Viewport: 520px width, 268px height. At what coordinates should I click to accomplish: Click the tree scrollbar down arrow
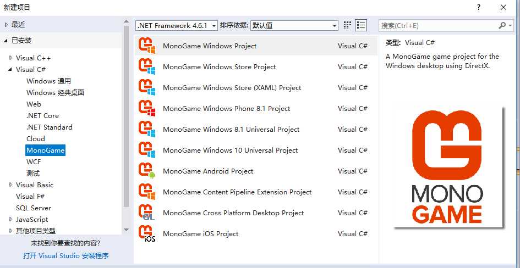point(127,230)
